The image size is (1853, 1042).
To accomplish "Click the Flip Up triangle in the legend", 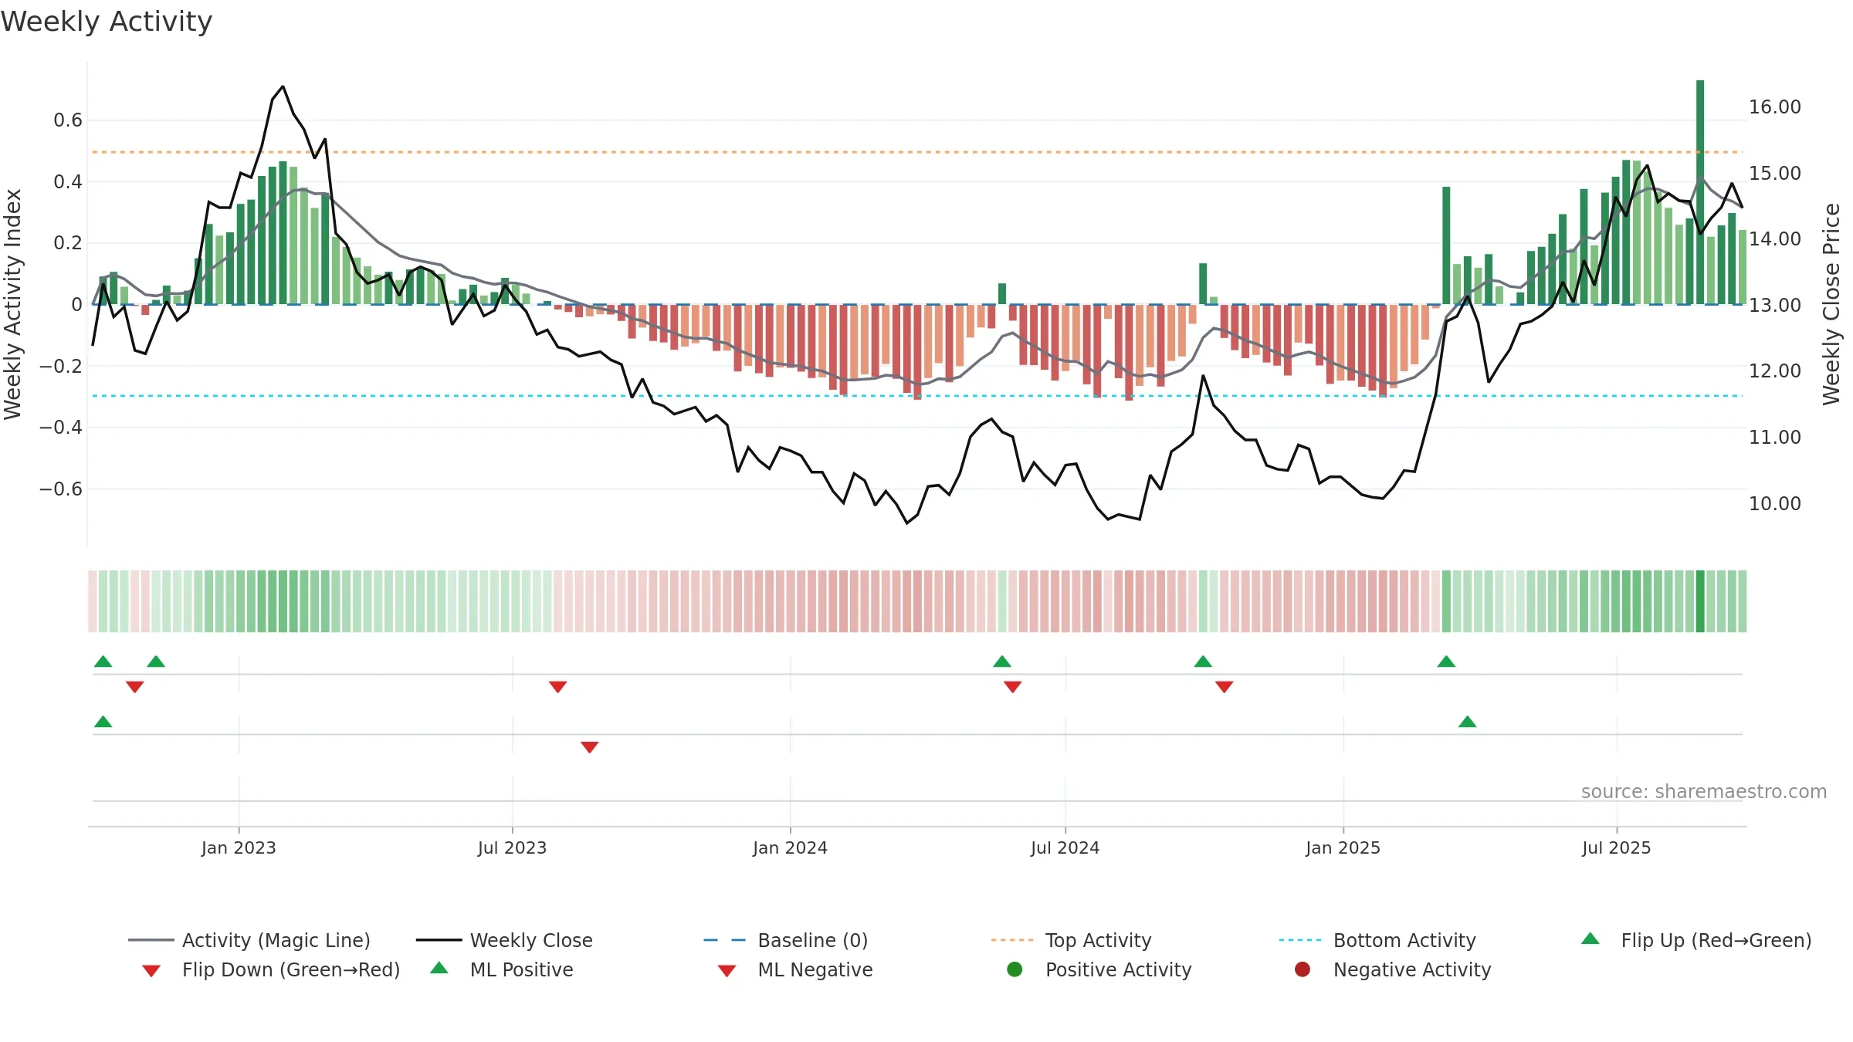I will tap(1590, 939).
